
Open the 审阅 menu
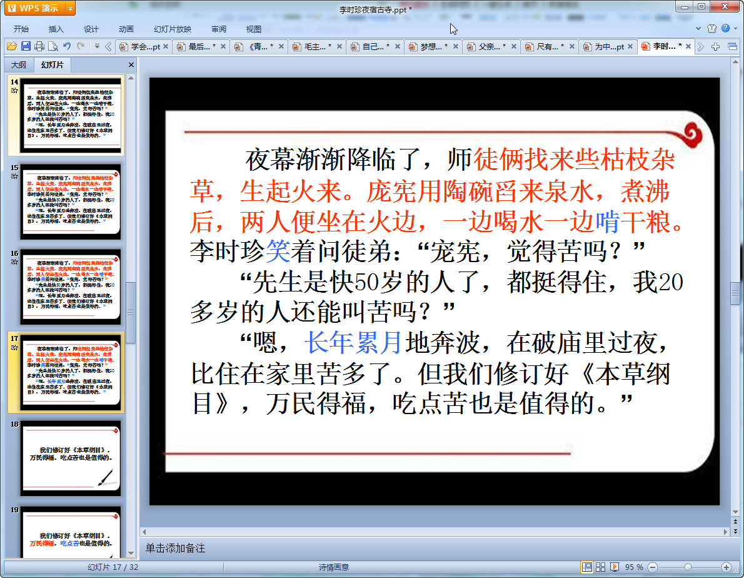tap(219, 29)
